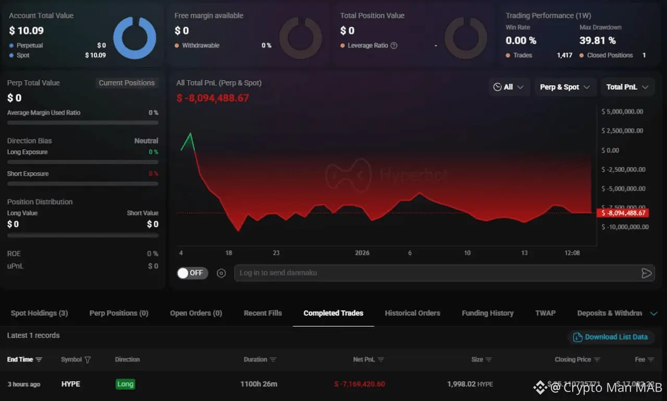Switch to Spot Holdings (3) tab
This screenshot has height=401, width=667.
tap(40, 313)
